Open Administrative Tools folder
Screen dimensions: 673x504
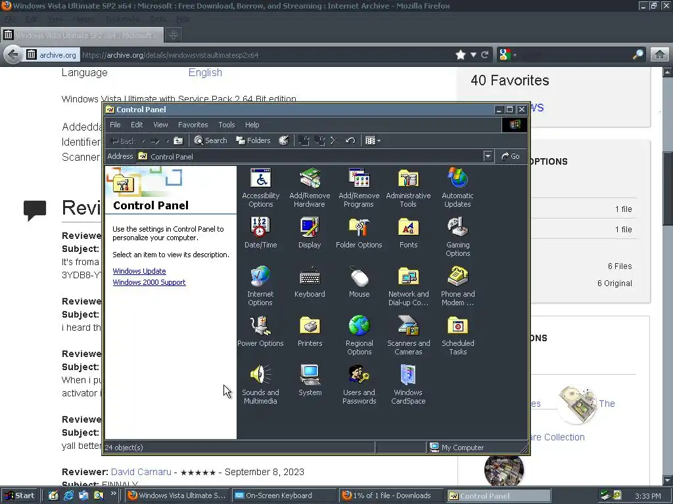coord(408,188)
